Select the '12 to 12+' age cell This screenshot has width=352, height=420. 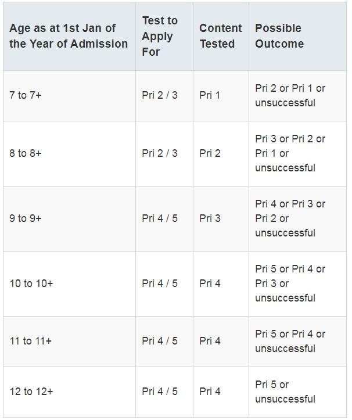click(x=31, y=392)
